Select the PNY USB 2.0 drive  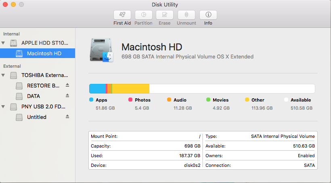43,107
